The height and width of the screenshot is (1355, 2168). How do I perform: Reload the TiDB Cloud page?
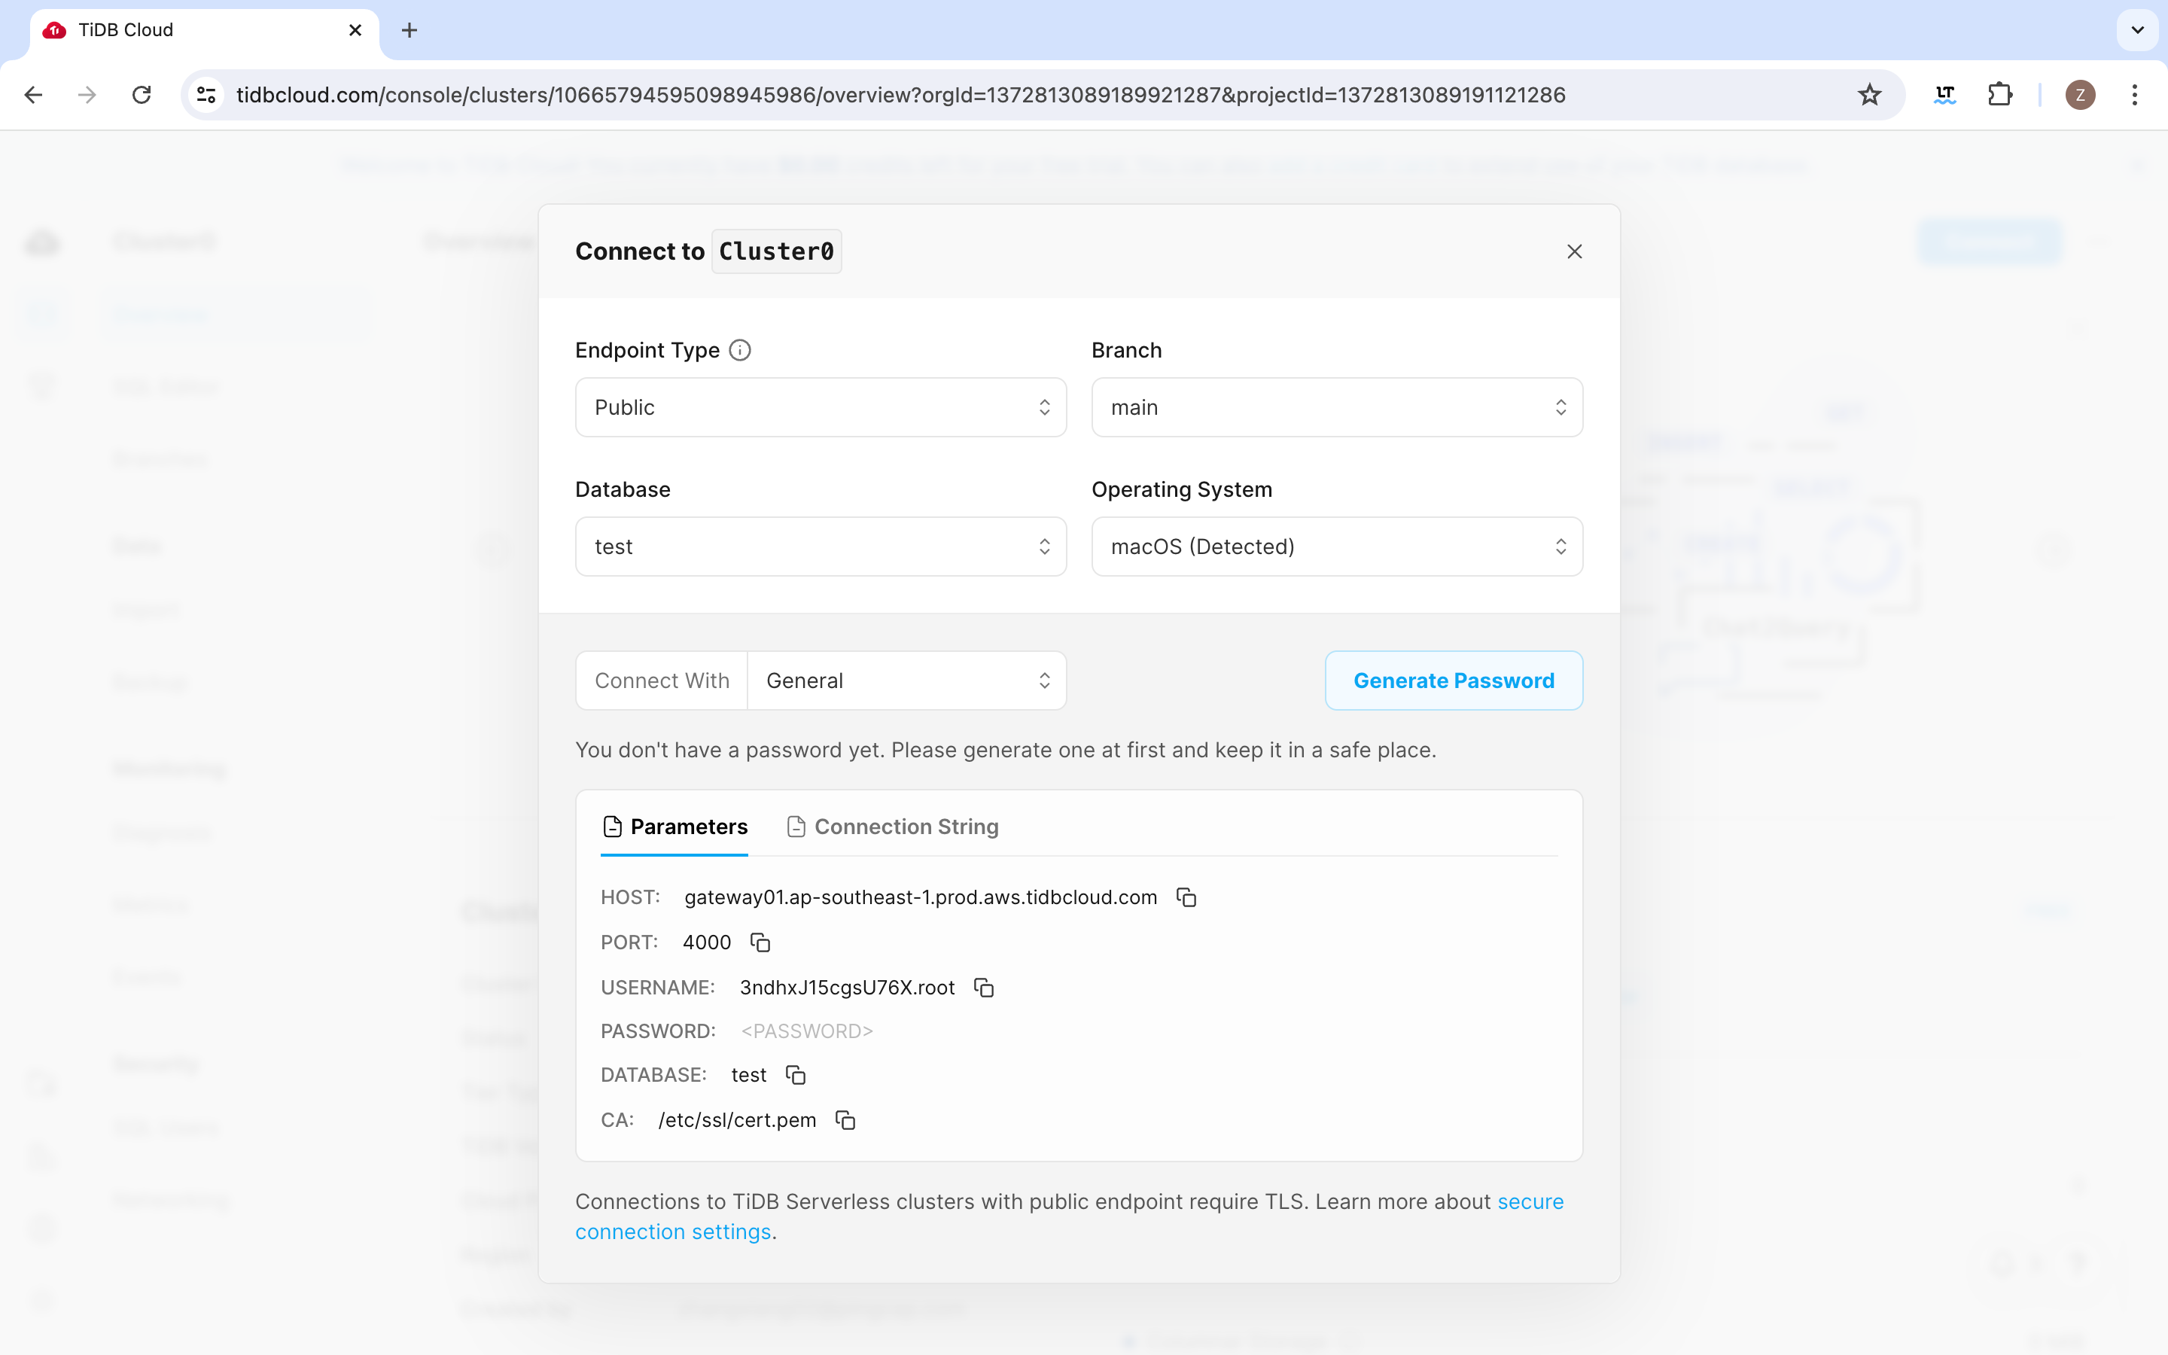coord(142,95)
